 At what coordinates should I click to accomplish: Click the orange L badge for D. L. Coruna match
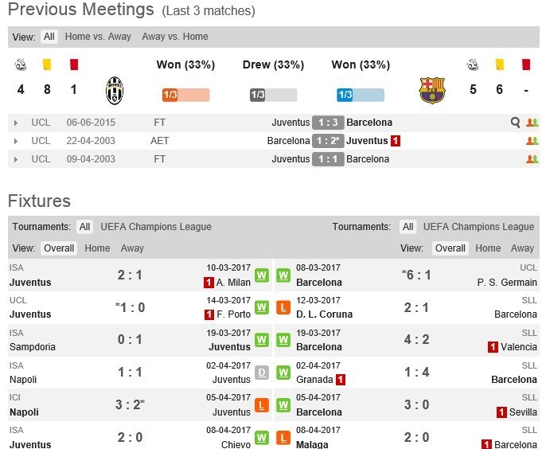click(x=283, y=307)
